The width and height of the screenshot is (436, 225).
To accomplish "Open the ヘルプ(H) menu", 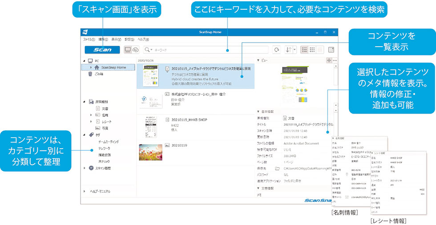I will tap(143, 39).
